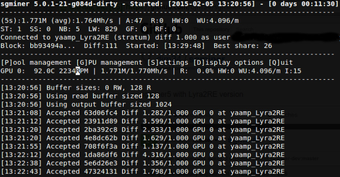Viewport: 340px width, 177px height.
Task: Click the NB: 5 status value
Action: [69, 29]
